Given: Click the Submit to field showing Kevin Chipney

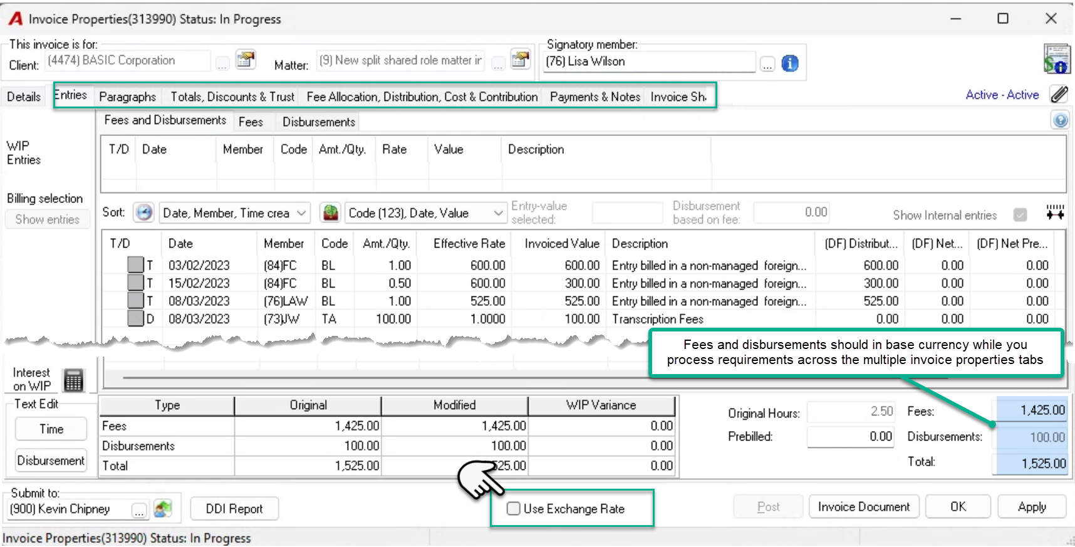Looking at the screenshot, I should pos(69,509).
